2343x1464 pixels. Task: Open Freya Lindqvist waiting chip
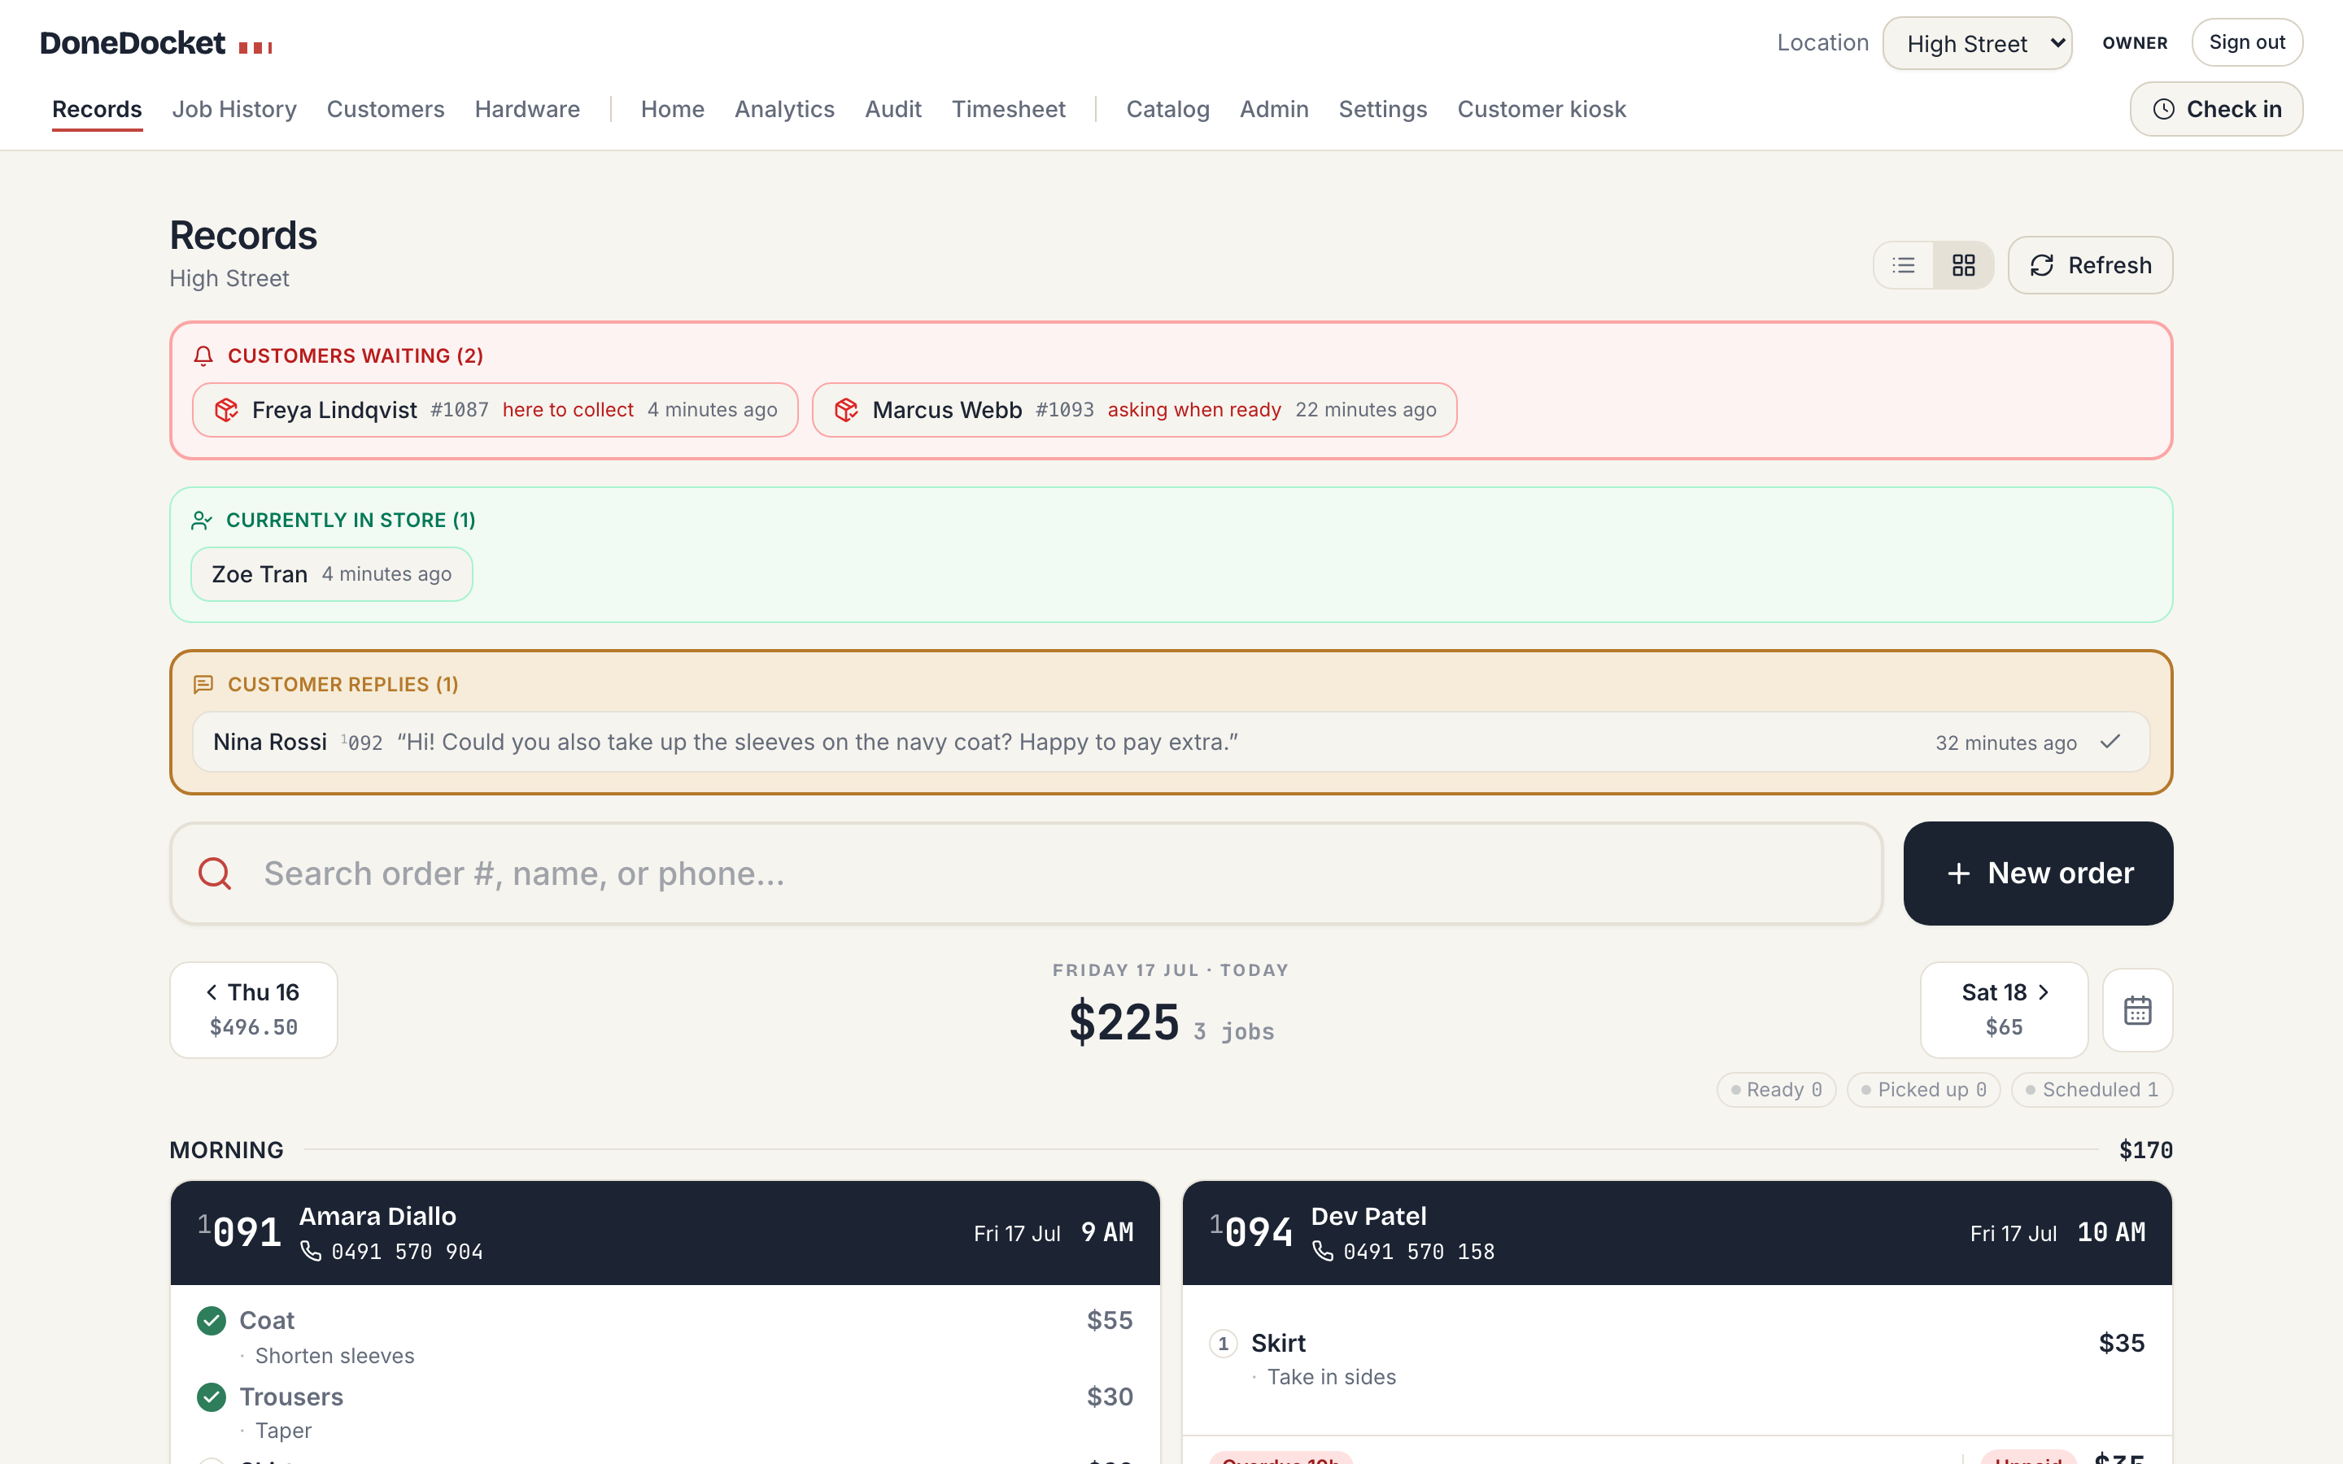495,410
